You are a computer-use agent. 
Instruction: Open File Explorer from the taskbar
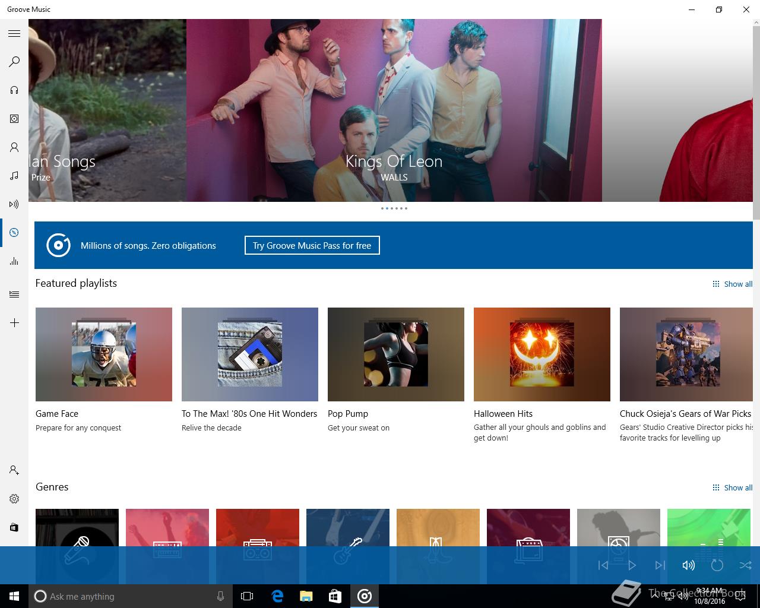(306, 596)
